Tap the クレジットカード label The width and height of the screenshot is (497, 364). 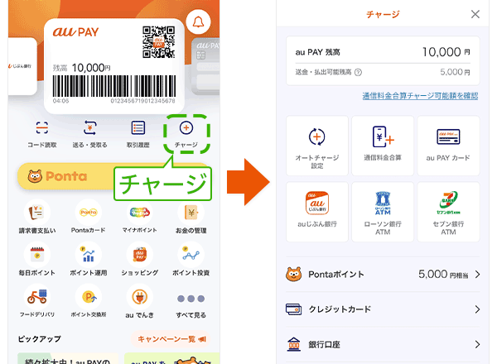340,309
